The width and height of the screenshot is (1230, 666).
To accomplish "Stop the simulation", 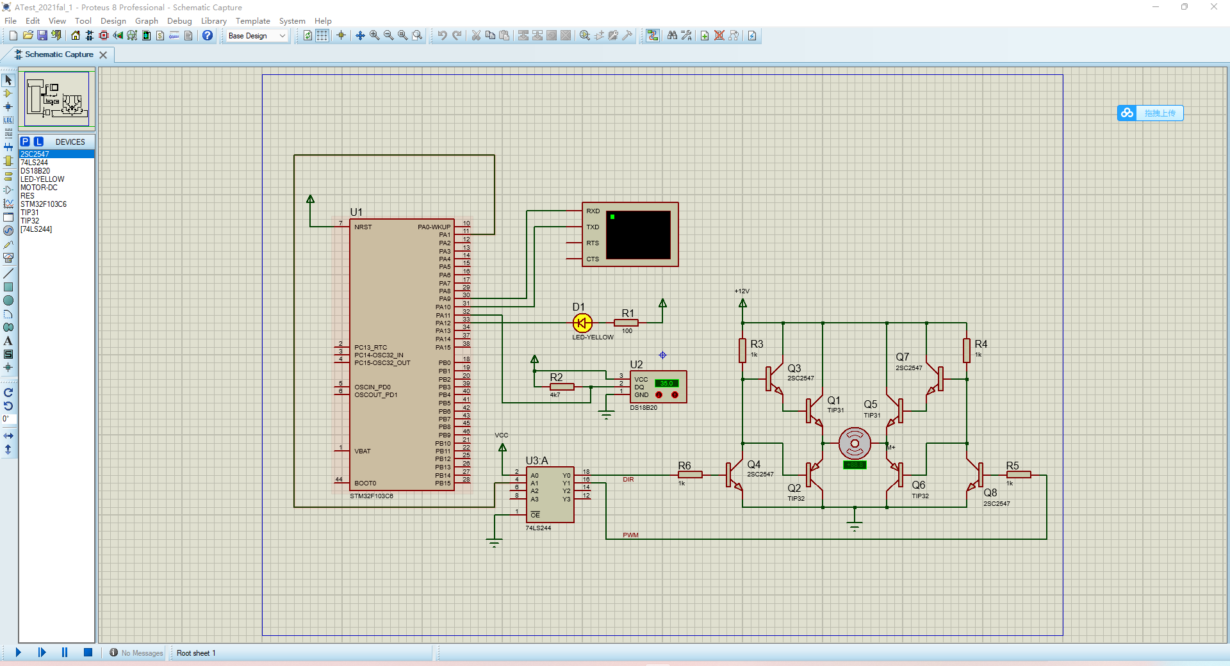I will (x=88, y=653).
